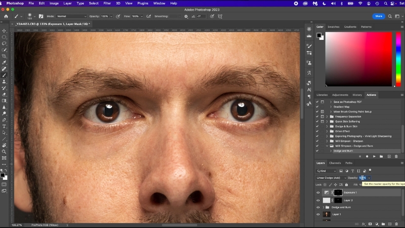The height and width of the screenshot is (228, 405).
Task: Toggle checkmark for Orton Effect action set
Action: pyautogui.click(x=317, y=131)
